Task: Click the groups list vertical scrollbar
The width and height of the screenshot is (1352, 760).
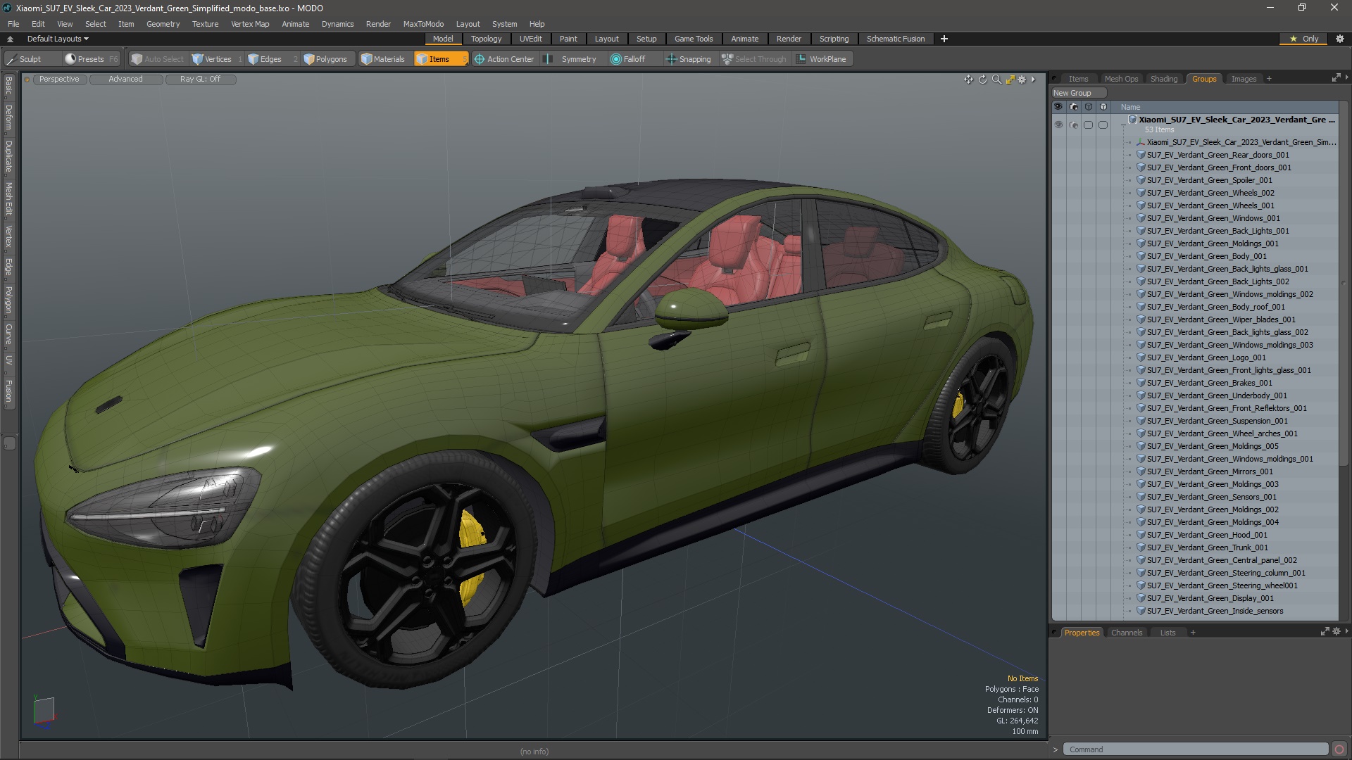Action: 1343,281
